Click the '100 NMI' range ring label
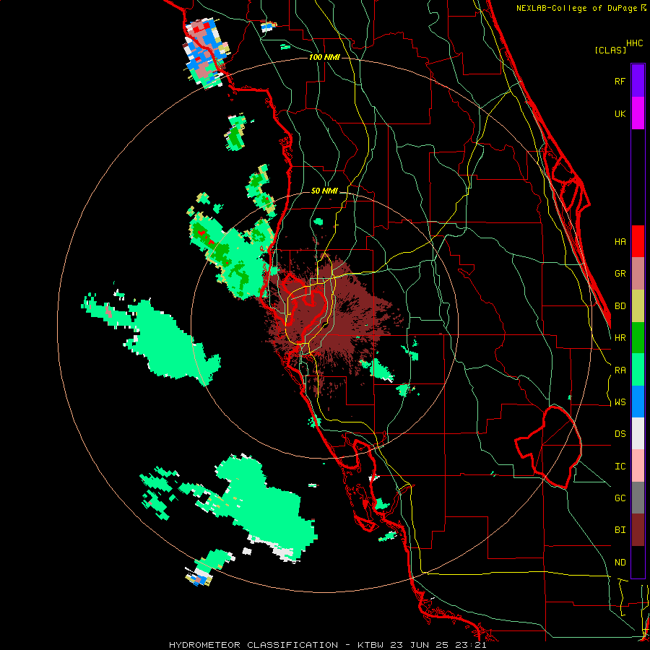This screenshot has height=650, width=650. coord(324,57)
